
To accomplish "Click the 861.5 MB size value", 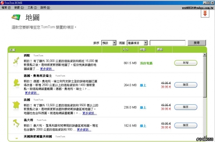I will 130,63.
